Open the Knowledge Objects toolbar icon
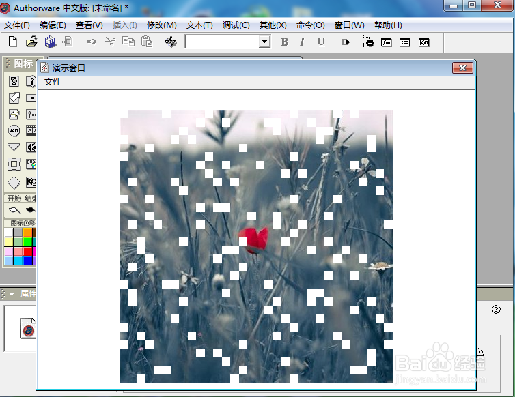 (423, 42)
